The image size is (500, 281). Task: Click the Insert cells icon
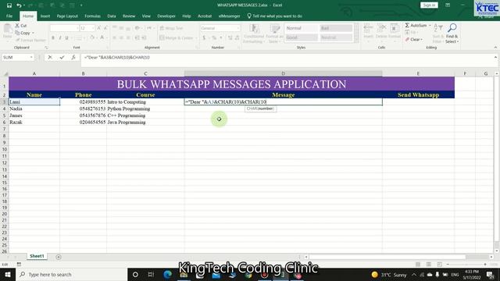point(368,31)
